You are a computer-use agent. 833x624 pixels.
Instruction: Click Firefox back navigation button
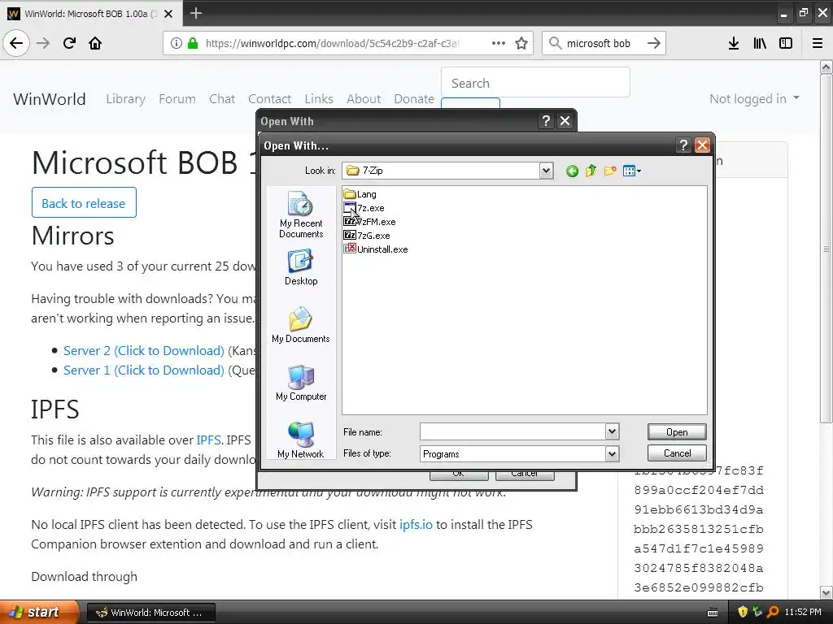(16, 43)
